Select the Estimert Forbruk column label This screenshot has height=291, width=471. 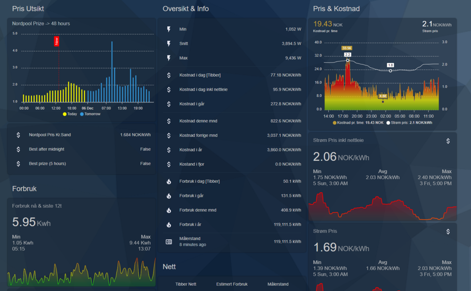pyautogui.click(x=232, y=284)
